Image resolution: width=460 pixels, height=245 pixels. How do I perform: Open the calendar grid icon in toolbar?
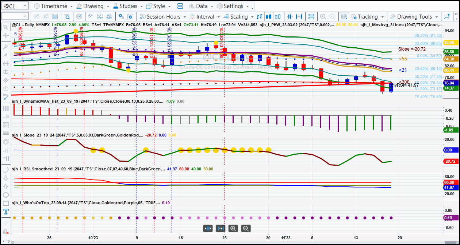click(x=54, y=17)
